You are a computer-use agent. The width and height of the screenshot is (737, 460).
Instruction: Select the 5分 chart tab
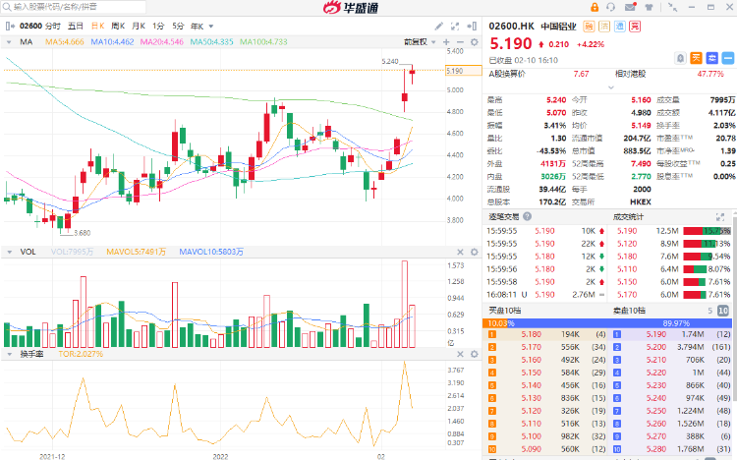(x=178, y=26)
